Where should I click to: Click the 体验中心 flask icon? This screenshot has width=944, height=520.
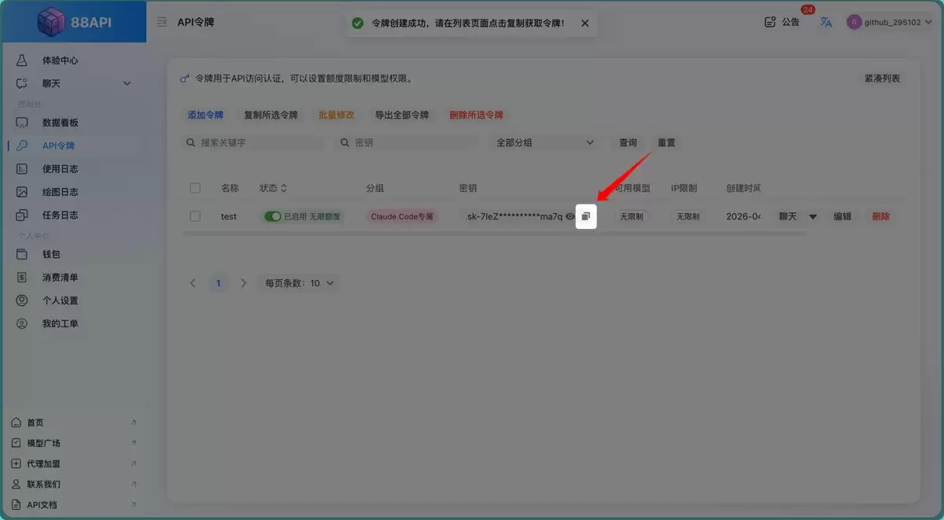22,61
